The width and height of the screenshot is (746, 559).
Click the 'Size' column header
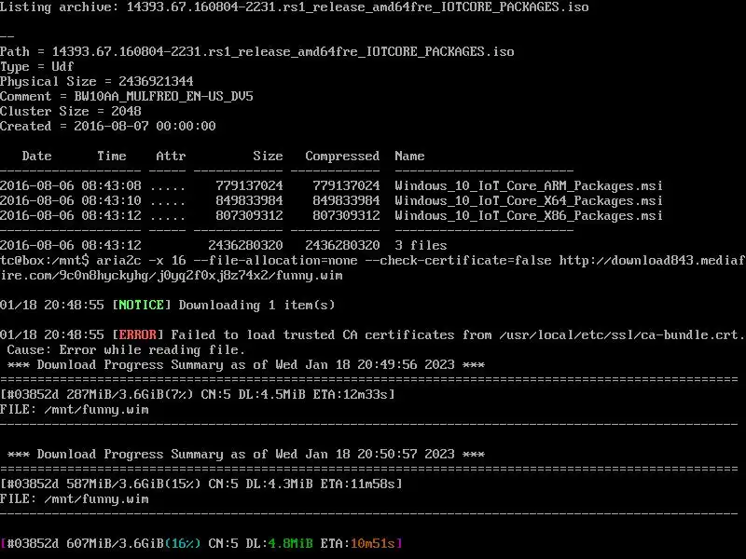click(x=268, y=156)
